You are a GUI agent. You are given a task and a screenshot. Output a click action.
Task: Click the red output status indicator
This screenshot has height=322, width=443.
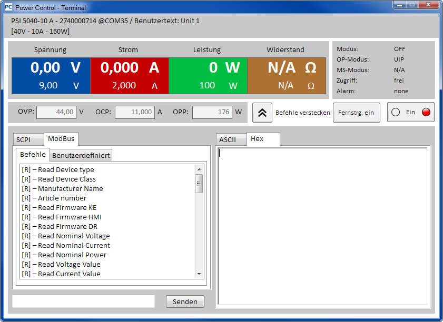(x=426, y=112)
